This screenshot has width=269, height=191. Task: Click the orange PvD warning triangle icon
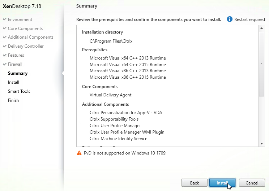[x=79, y=153]
